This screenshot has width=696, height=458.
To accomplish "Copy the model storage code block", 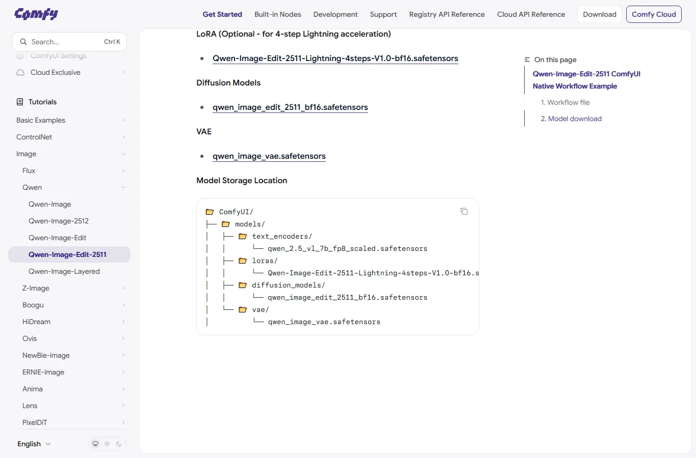I will pos(464,211).
